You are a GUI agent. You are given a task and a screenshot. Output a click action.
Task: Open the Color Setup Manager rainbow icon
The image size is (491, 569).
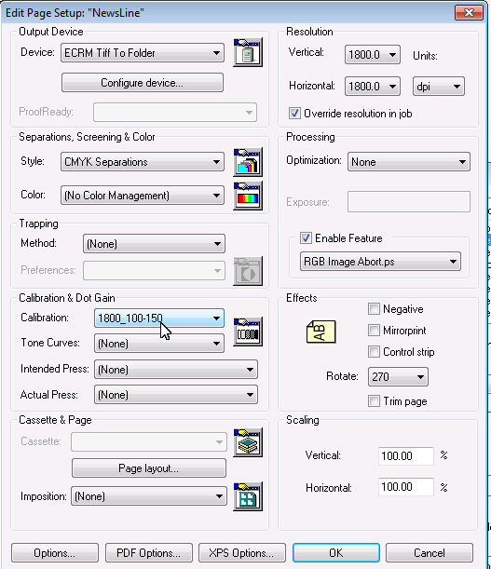(x=248, y=196)
